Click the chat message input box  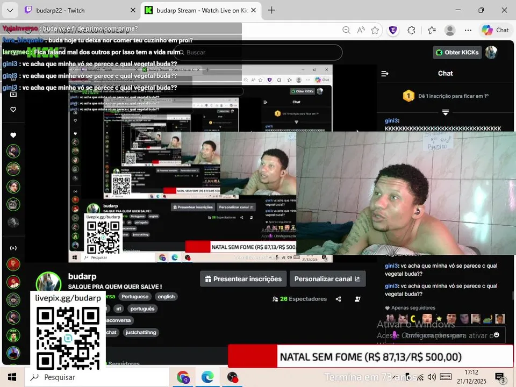pos(446,335)
